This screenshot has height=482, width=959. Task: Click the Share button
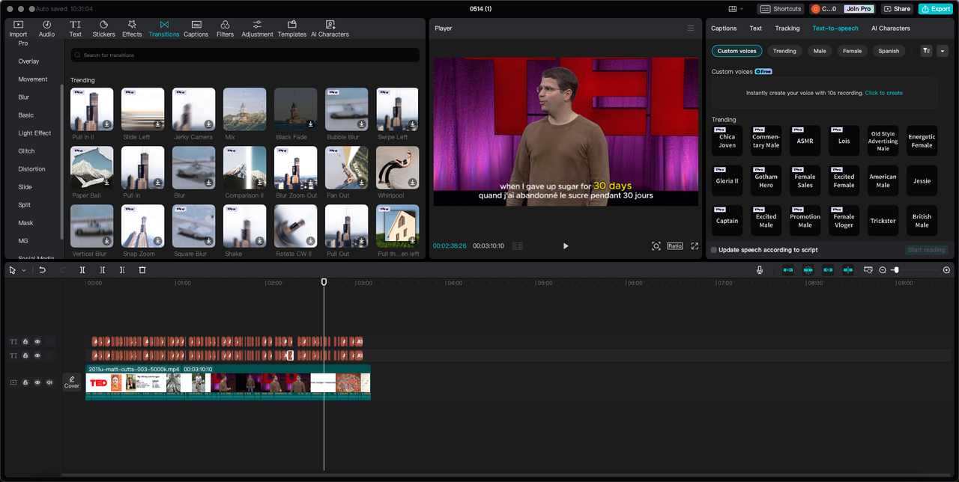[x=897, y=9]
